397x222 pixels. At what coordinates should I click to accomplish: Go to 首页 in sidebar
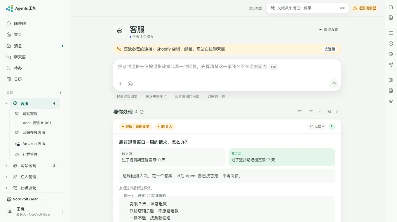coord(35,34)
